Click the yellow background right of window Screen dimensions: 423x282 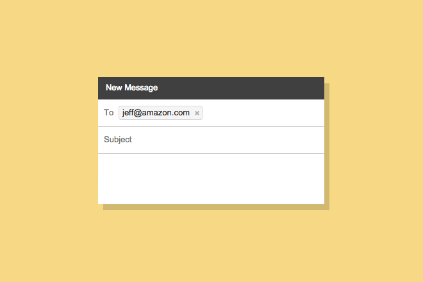tap(375, 141)
